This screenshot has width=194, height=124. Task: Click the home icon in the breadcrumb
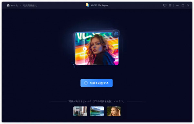[x=8, y=5]
